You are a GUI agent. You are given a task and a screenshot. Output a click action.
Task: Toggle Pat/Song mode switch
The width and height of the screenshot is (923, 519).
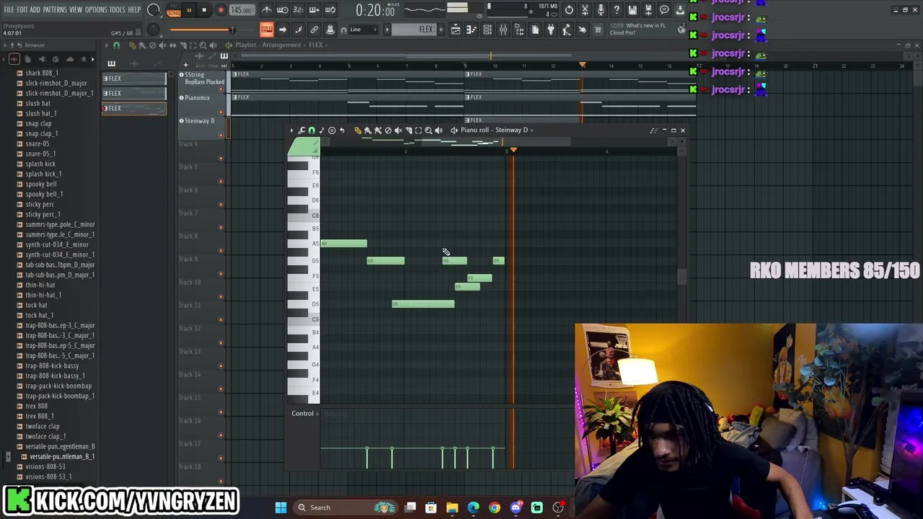tap(174, 10)
